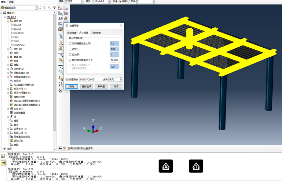Screen dimensions: 282x181
Task: Click the light bulb tip icon in model tree
Action: coord(54,8)
